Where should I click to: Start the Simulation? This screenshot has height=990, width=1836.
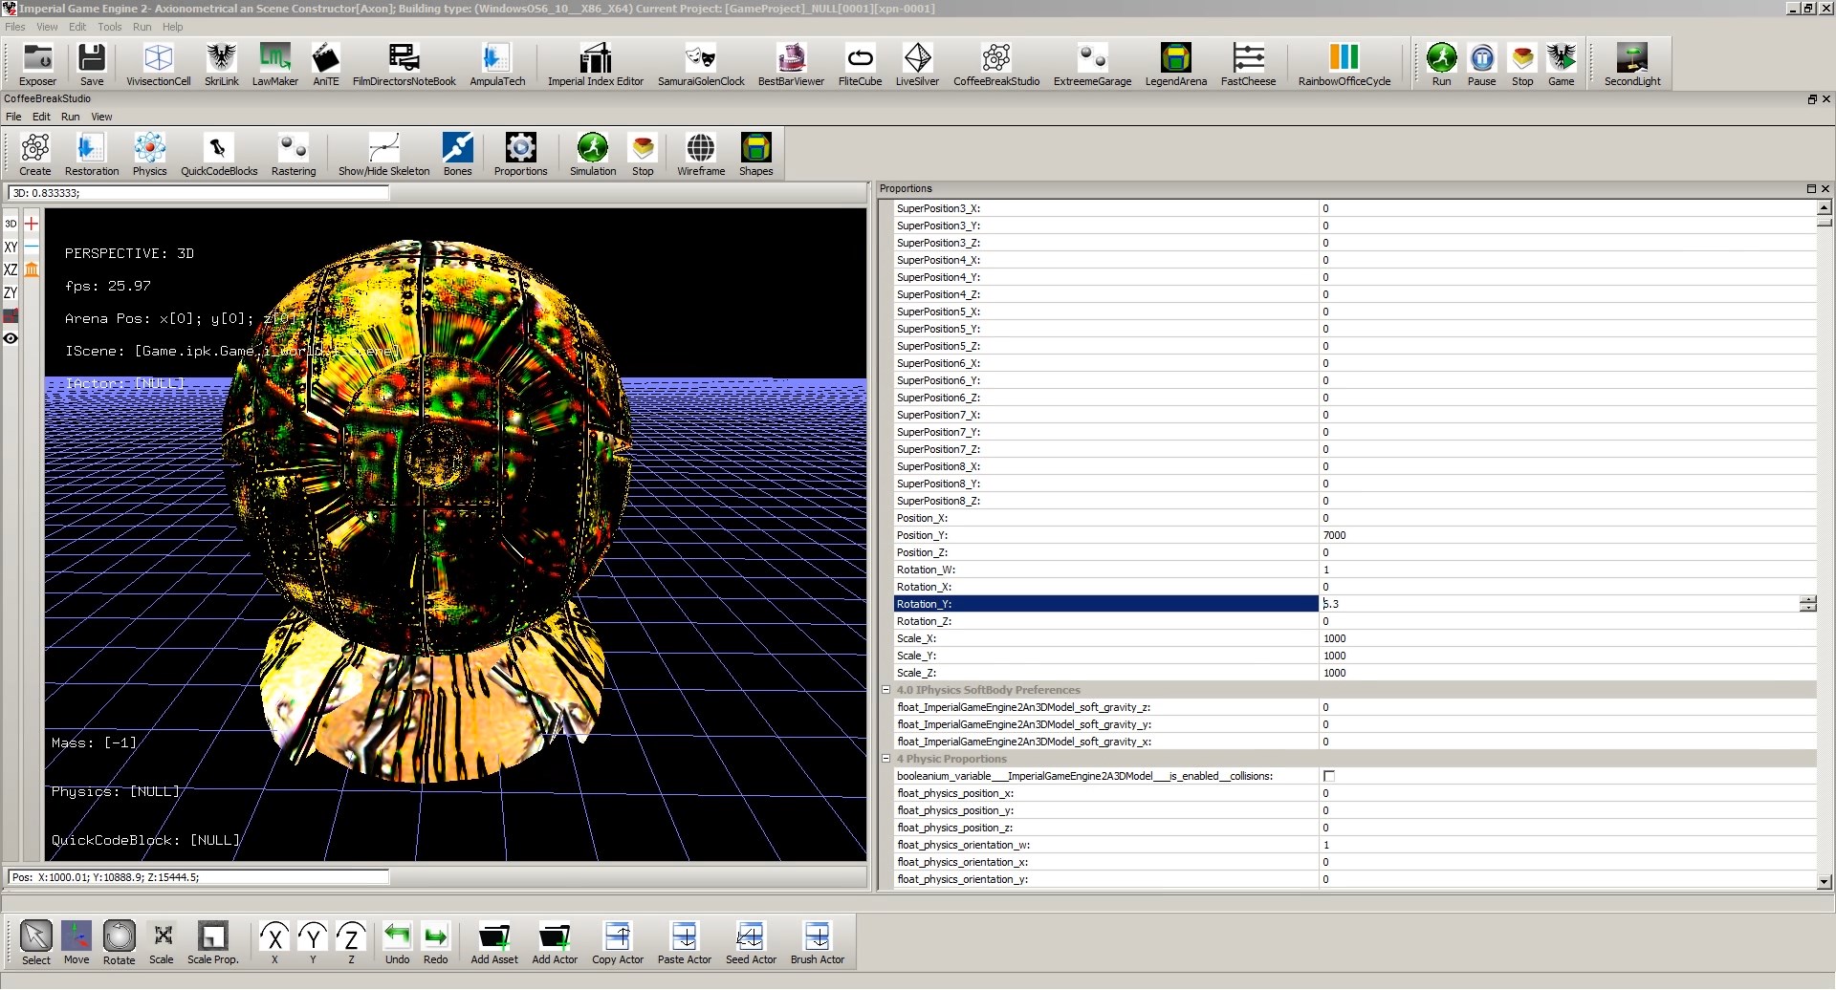(593, 154)
